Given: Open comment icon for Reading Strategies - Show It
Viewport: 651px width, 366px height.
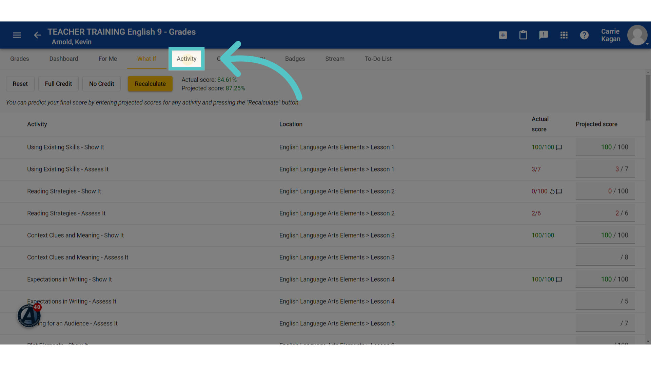Looking at the screenshot, I should 559,191.
